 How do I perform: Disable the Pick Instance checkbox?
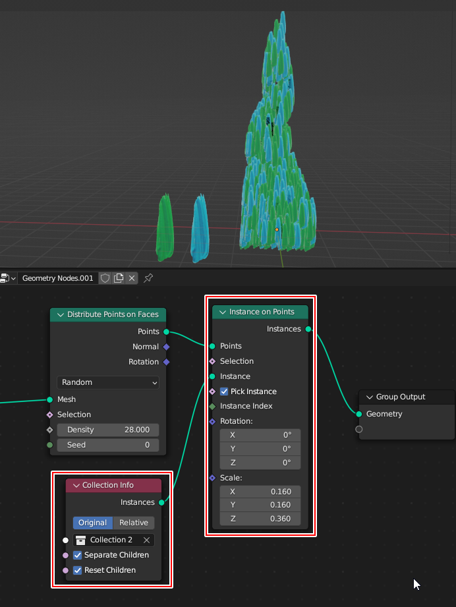pos(224,391)
